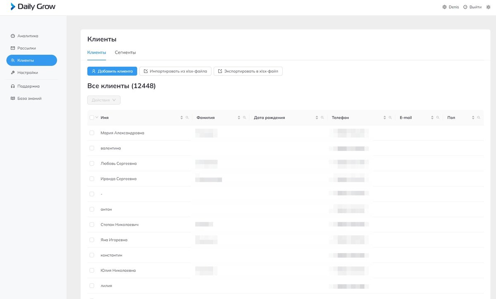Select Клиенты in the sidebar
The width and height of the screenshot is (496, 299).
31,60
